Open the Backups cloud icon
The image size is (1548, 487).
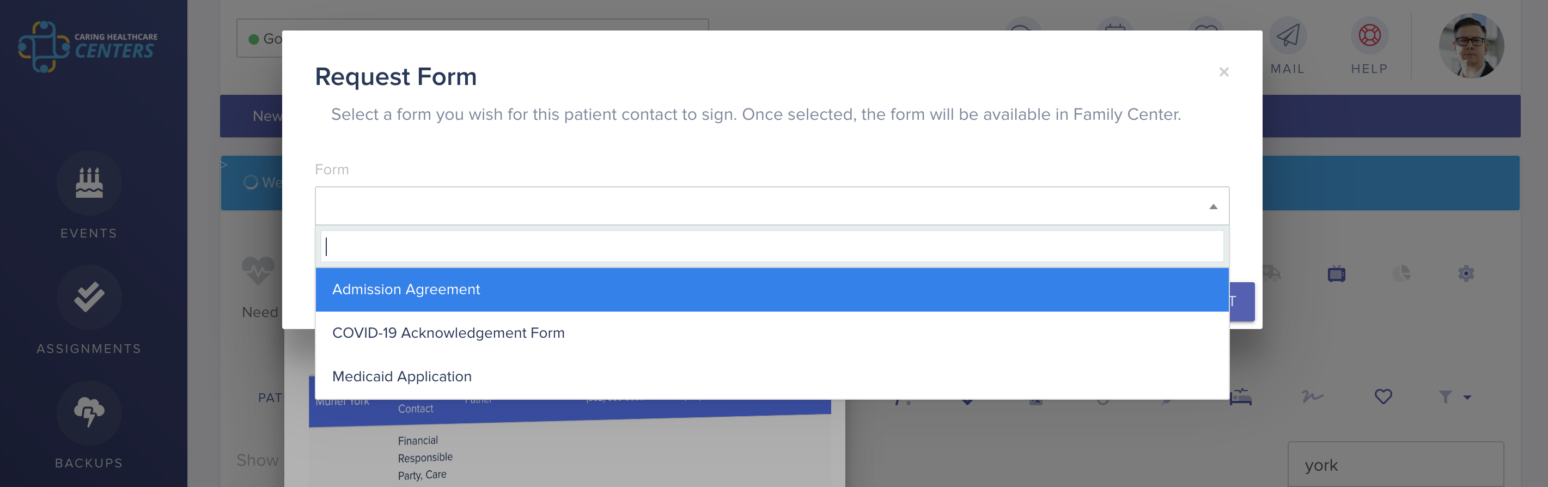89,412
